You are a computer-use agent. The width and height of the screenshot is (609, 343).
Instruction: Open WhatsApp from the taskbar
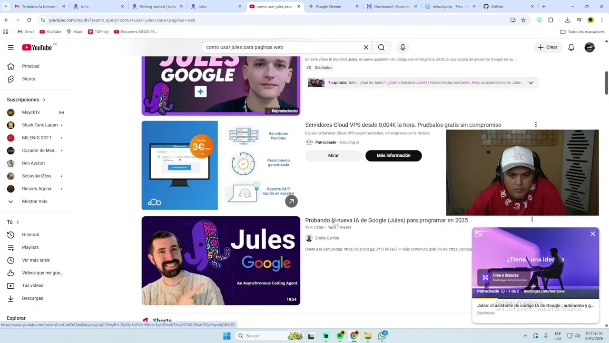point(383,336)
